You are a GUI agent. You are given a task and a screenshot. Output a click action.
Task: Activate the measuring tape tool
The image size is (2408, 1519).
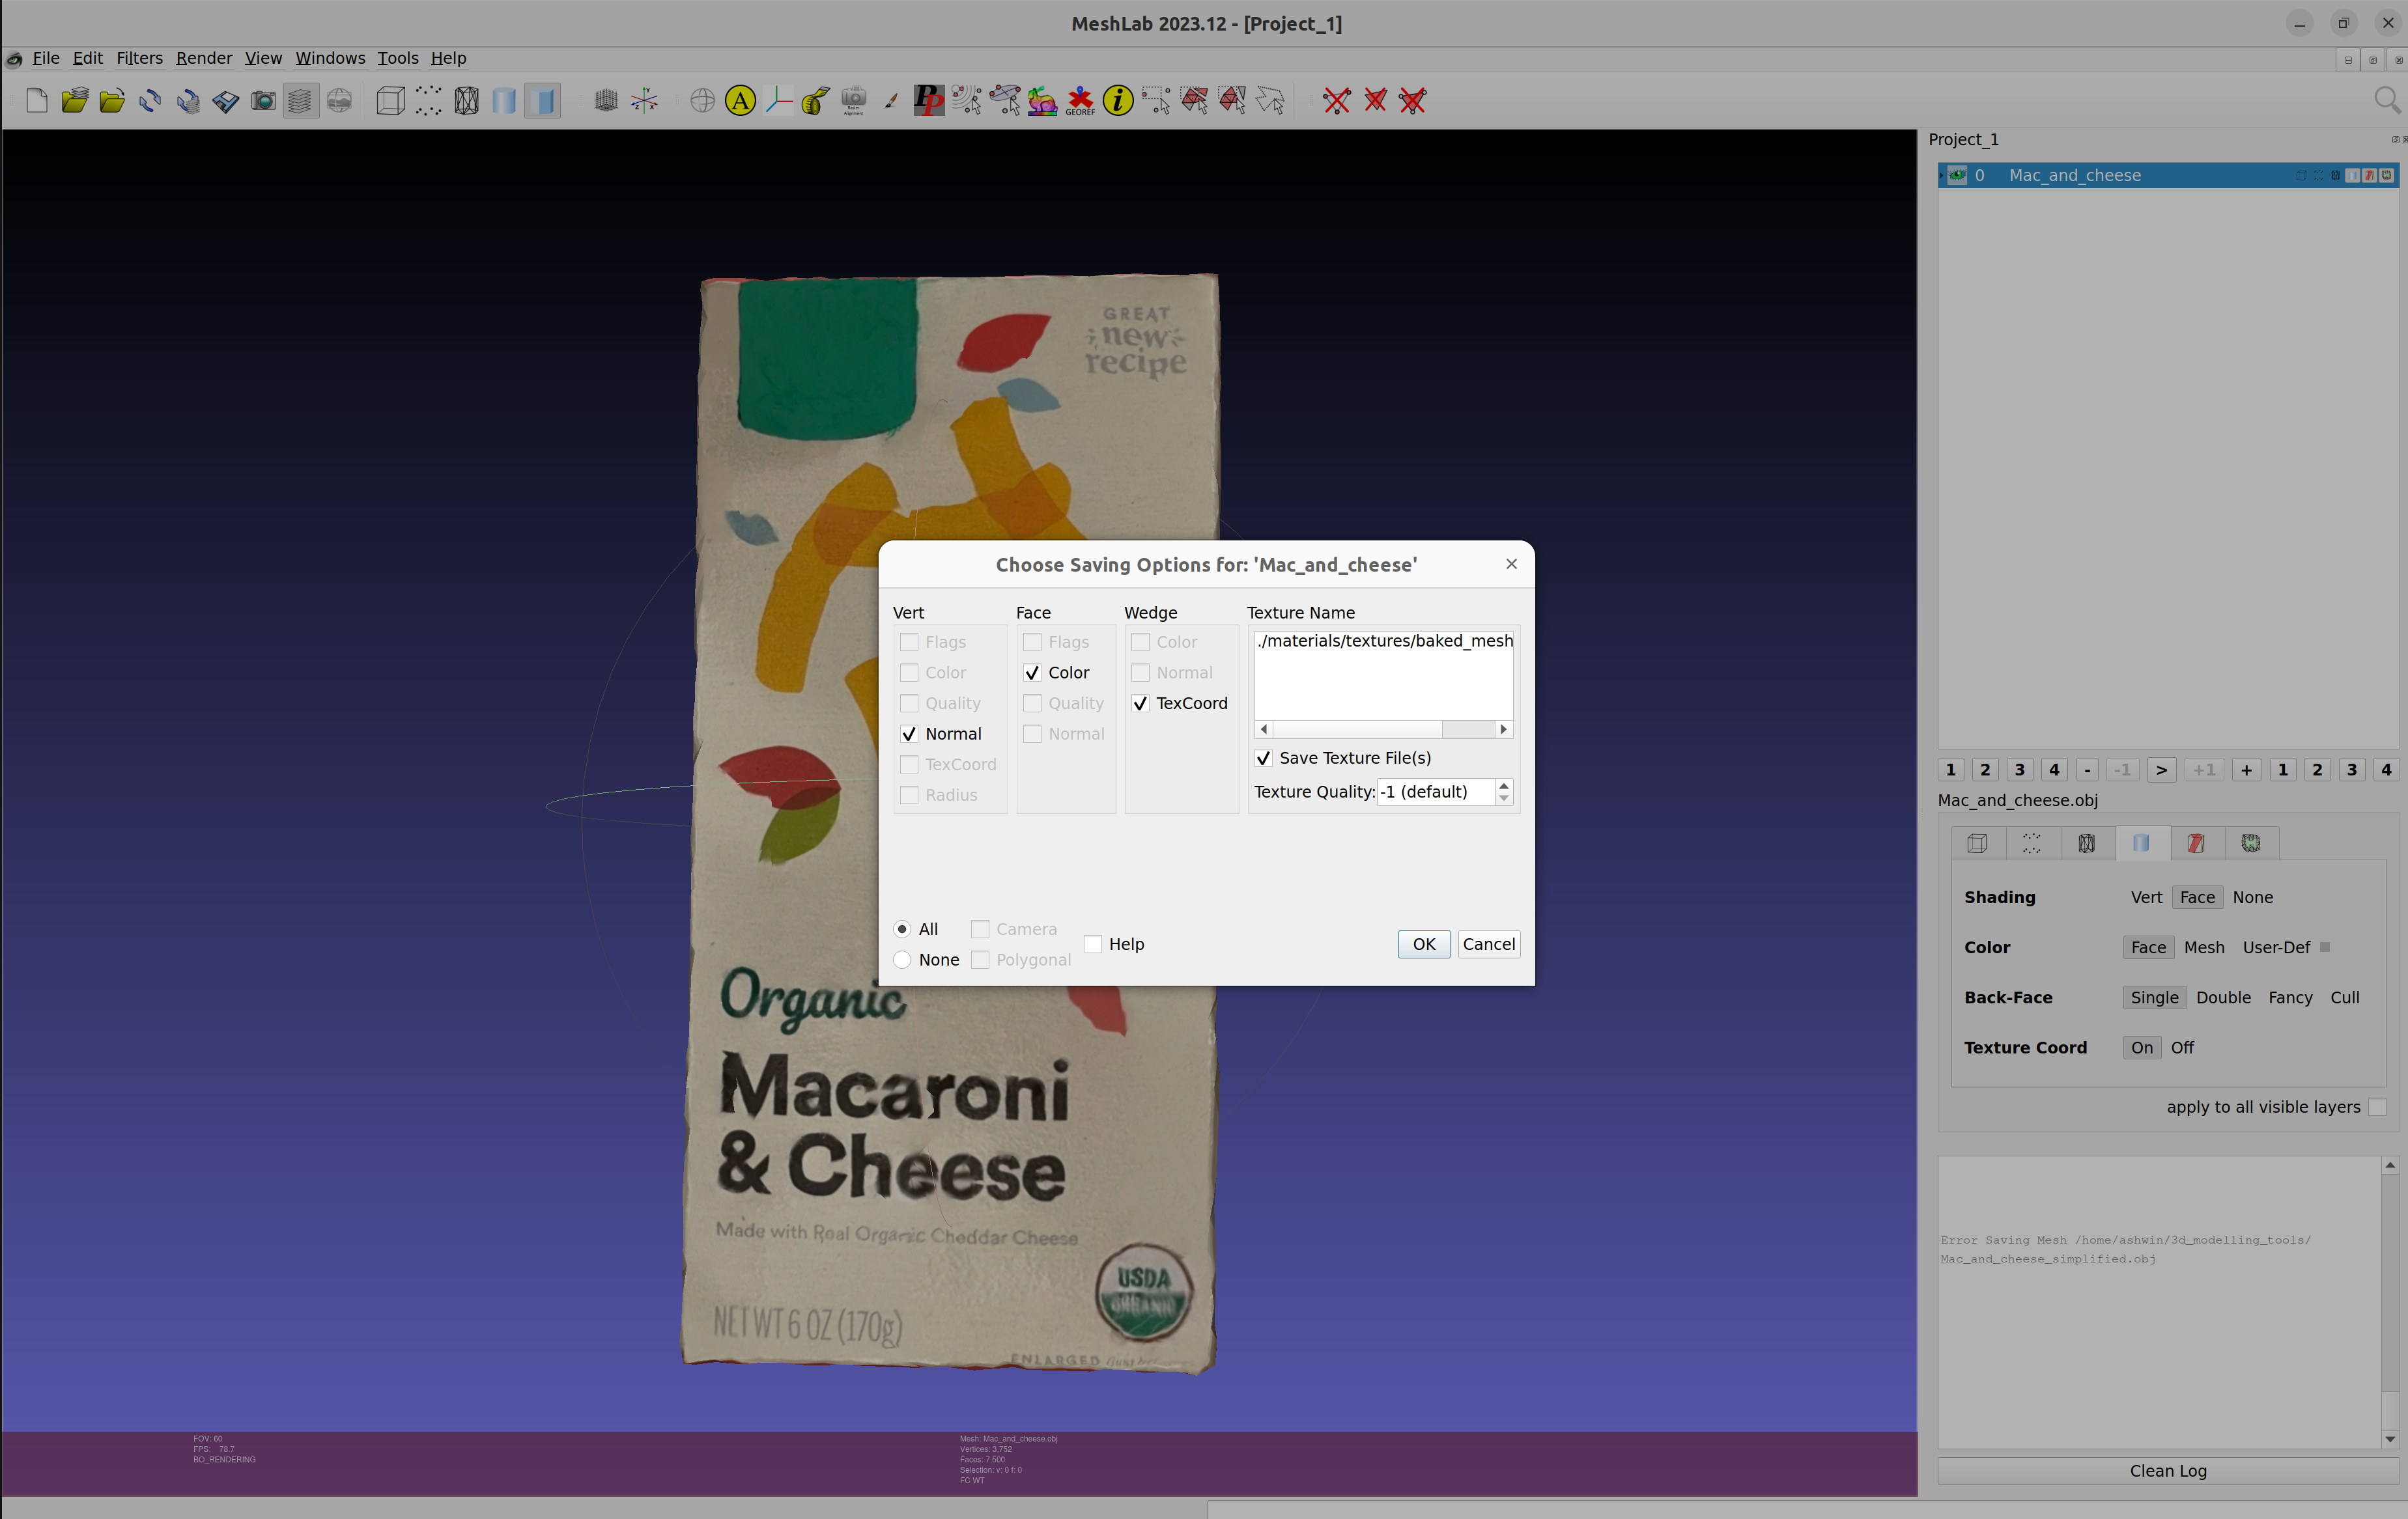[814, 100]
